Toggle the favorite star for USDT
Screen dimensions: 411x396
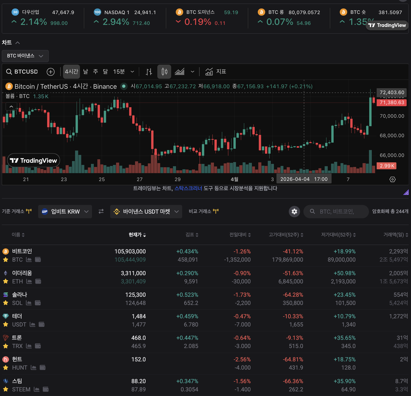pos(6,324)
